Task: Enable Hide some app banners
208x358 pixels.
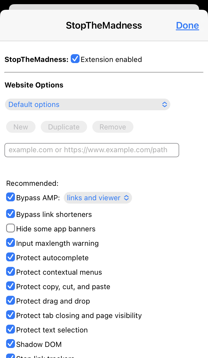Action: click(x=11, y=228)
